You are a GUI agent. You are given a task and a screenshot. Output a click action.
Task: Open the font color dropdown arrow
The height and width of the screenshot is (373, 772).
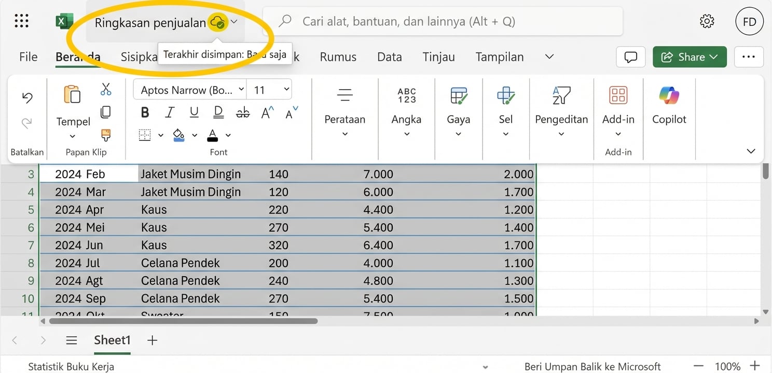coord(227,136)
